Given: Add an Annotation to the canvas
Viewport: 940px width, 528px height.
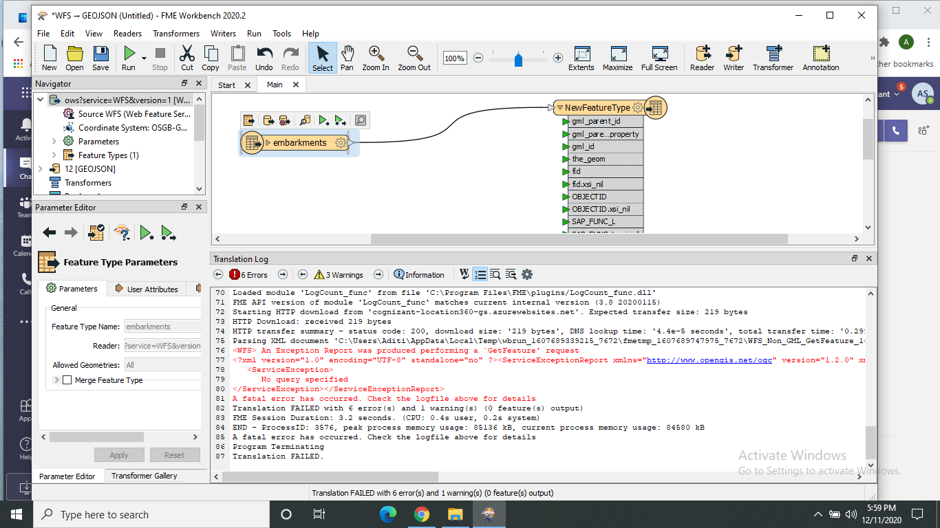Looking at the screenshot, I should (x=821, y=58).
